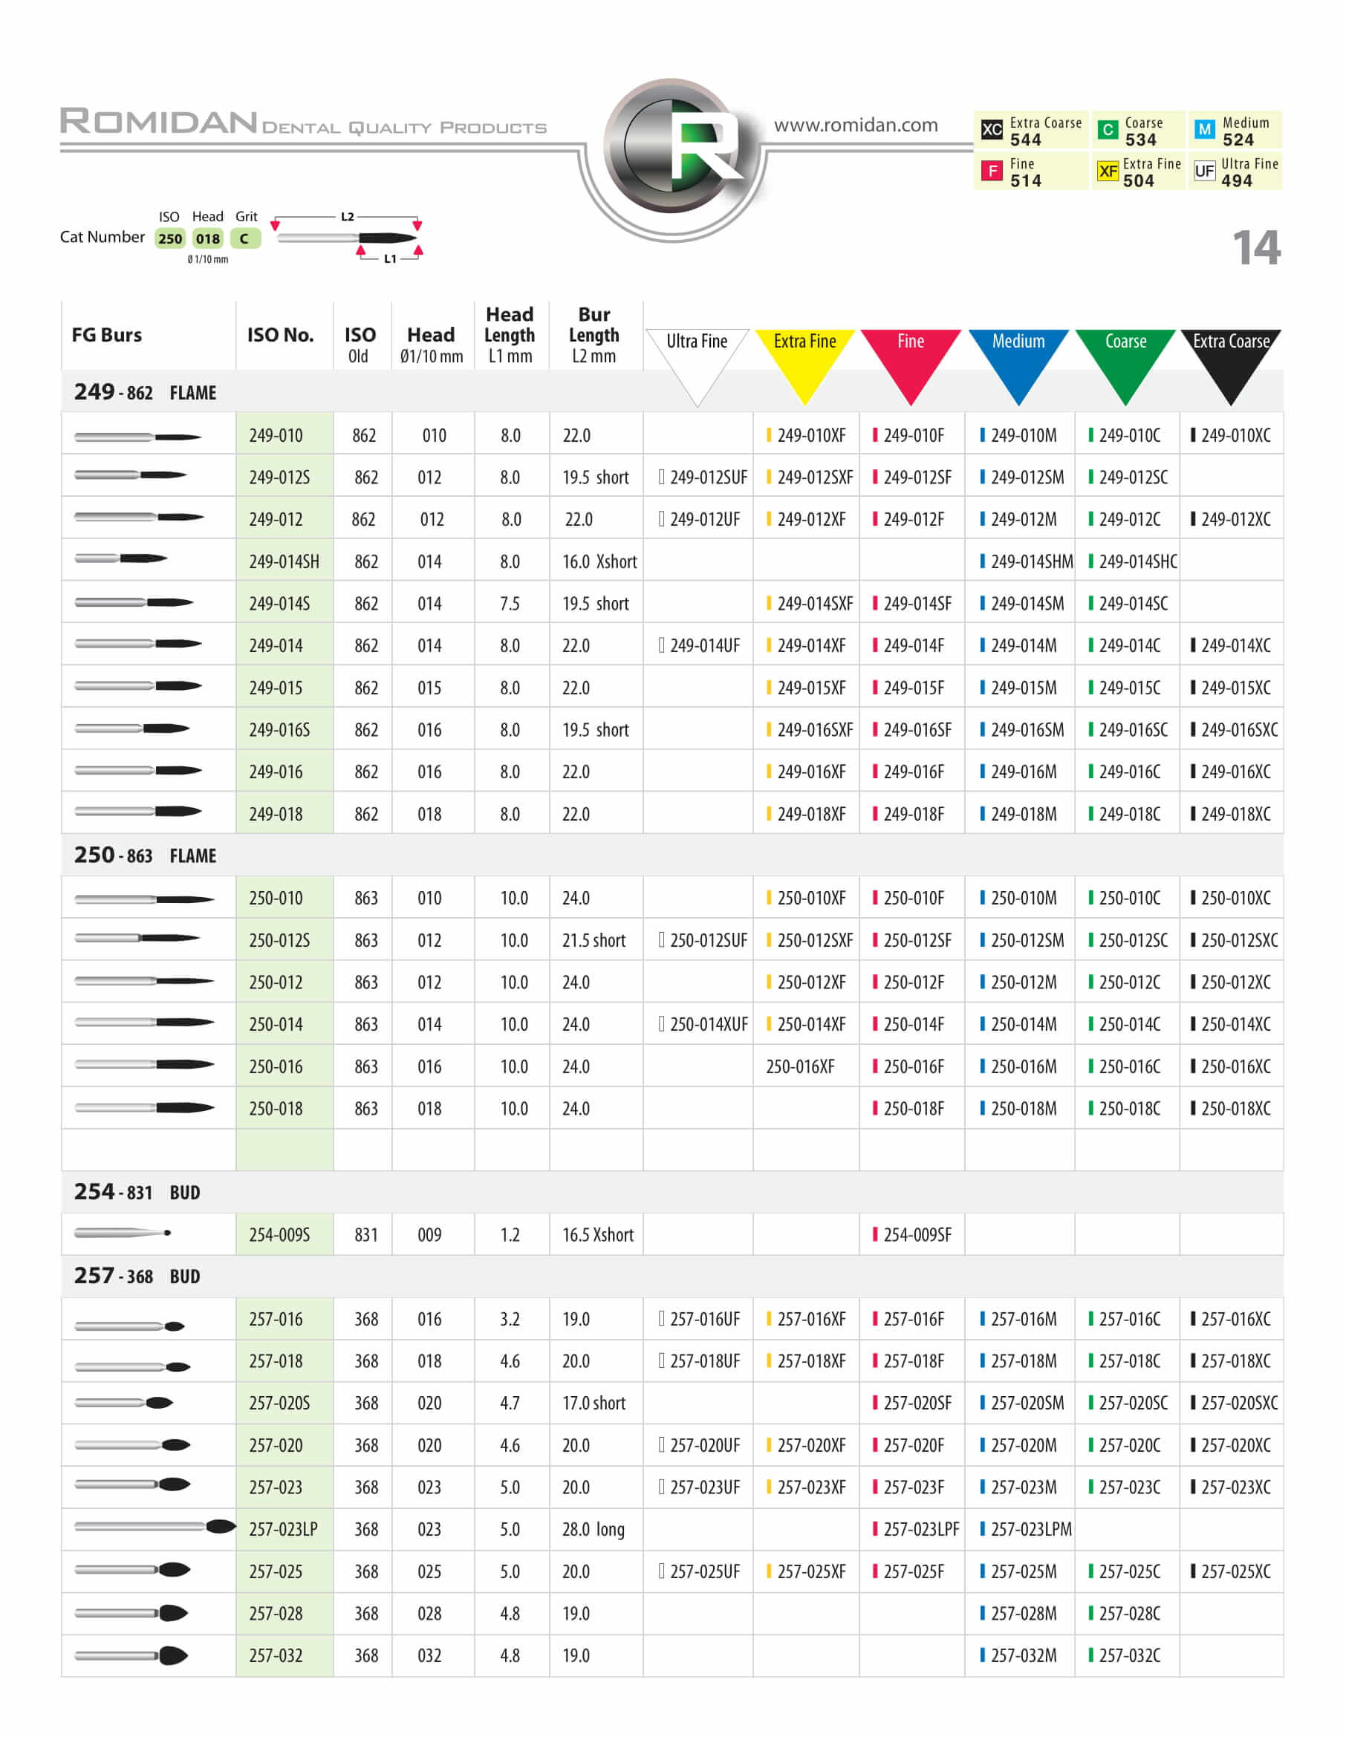Click the Head Length L1 mm column header
The image size is (1346, 1737).
point(510,335)
